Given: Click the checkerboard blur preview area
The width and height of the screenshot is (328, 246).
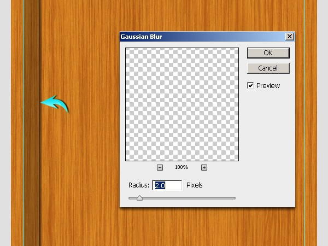Looking at the screenshot, I should click(x=182, y=104).
